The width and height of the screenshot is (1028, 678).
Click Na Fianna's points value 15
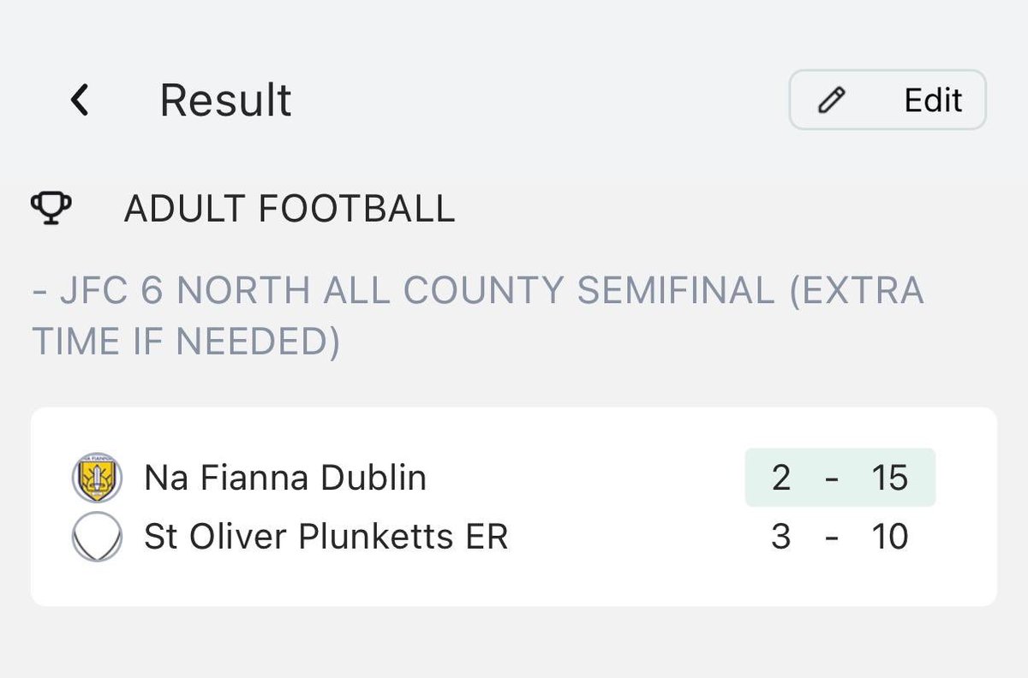pyautogui.click(x=889, y=478)
